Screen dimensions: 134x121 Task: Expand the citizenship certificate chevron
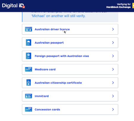[x=113, y=83]
